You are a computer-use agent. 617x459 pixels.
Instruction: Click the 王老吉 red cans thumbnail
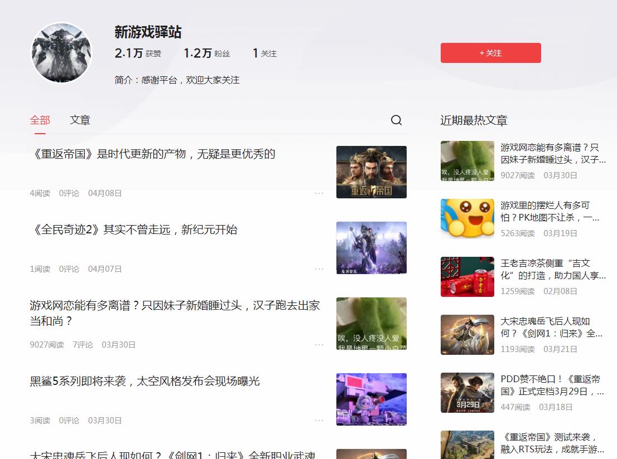coord(467,277)
